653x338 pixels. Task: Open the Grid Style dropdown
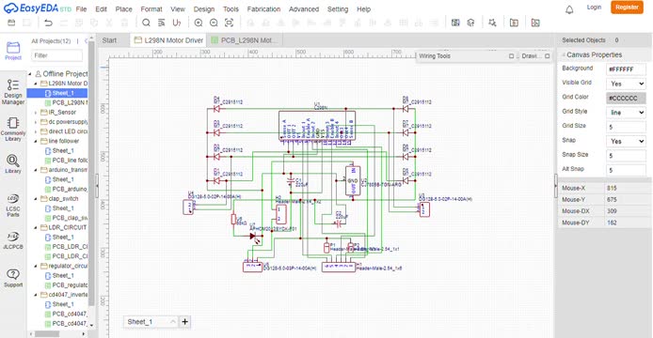626,113
